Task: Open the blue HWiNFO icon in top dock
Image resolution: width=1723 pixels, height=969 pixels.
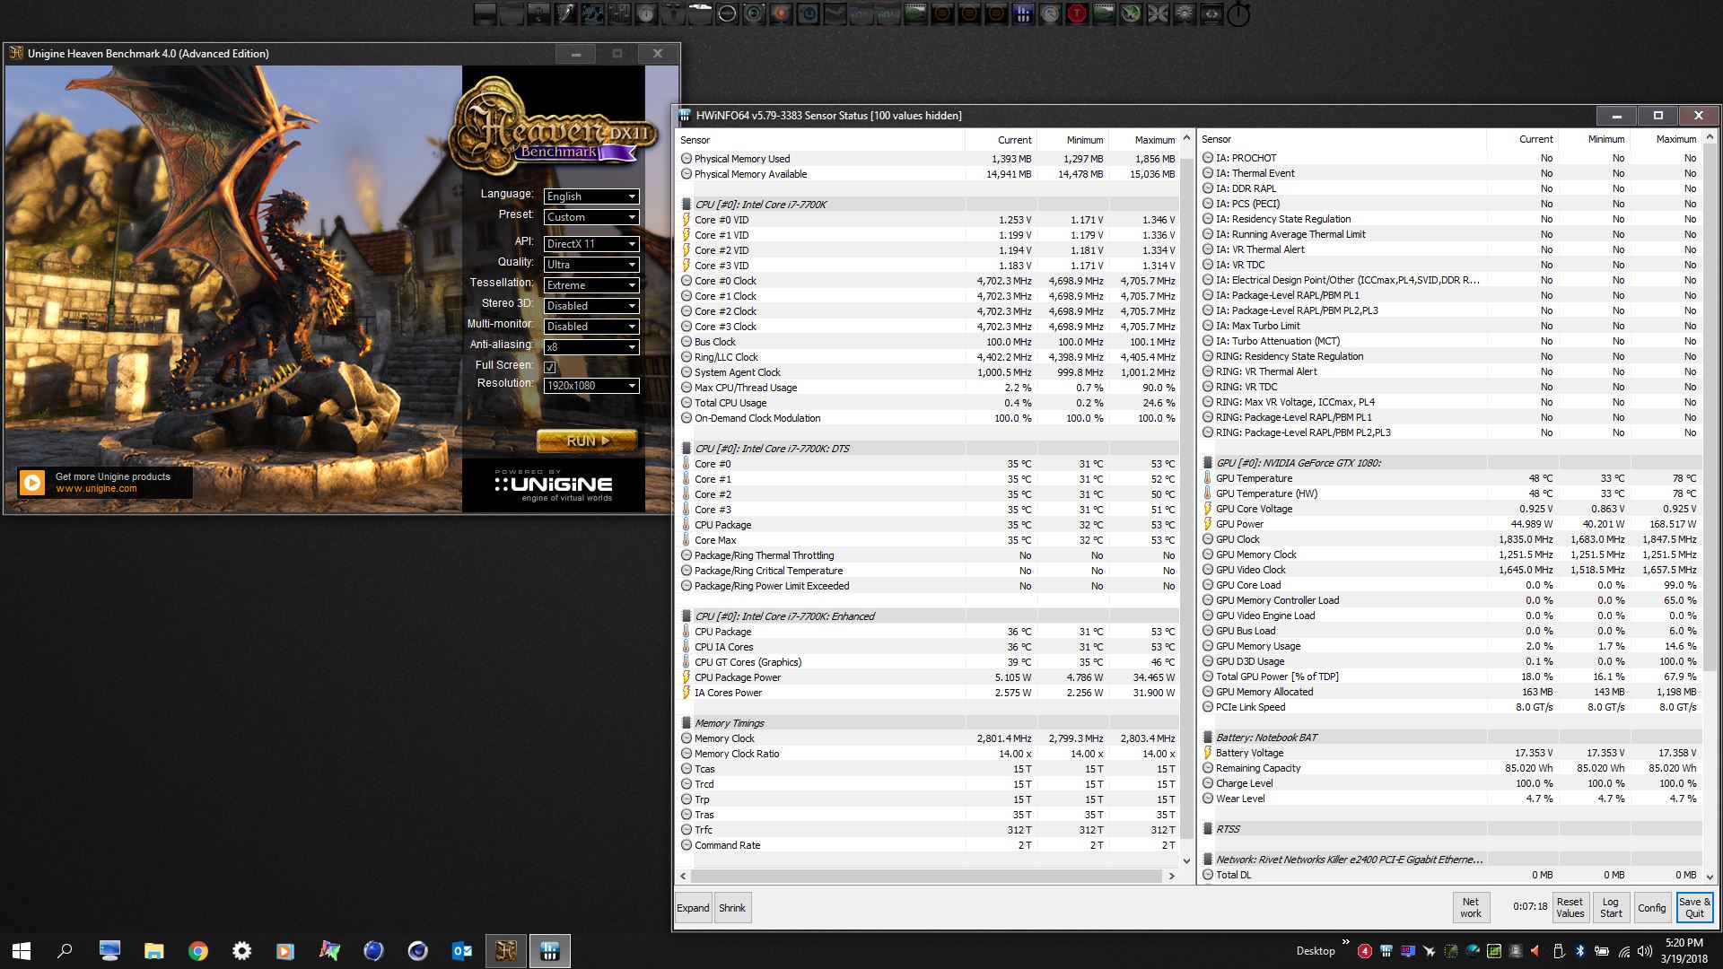Action: tap(1023, 13)
